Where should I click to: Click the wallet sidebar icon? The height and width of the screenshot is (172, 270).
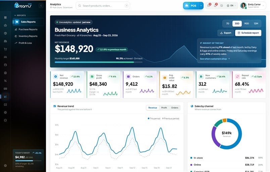pos(5,65)
